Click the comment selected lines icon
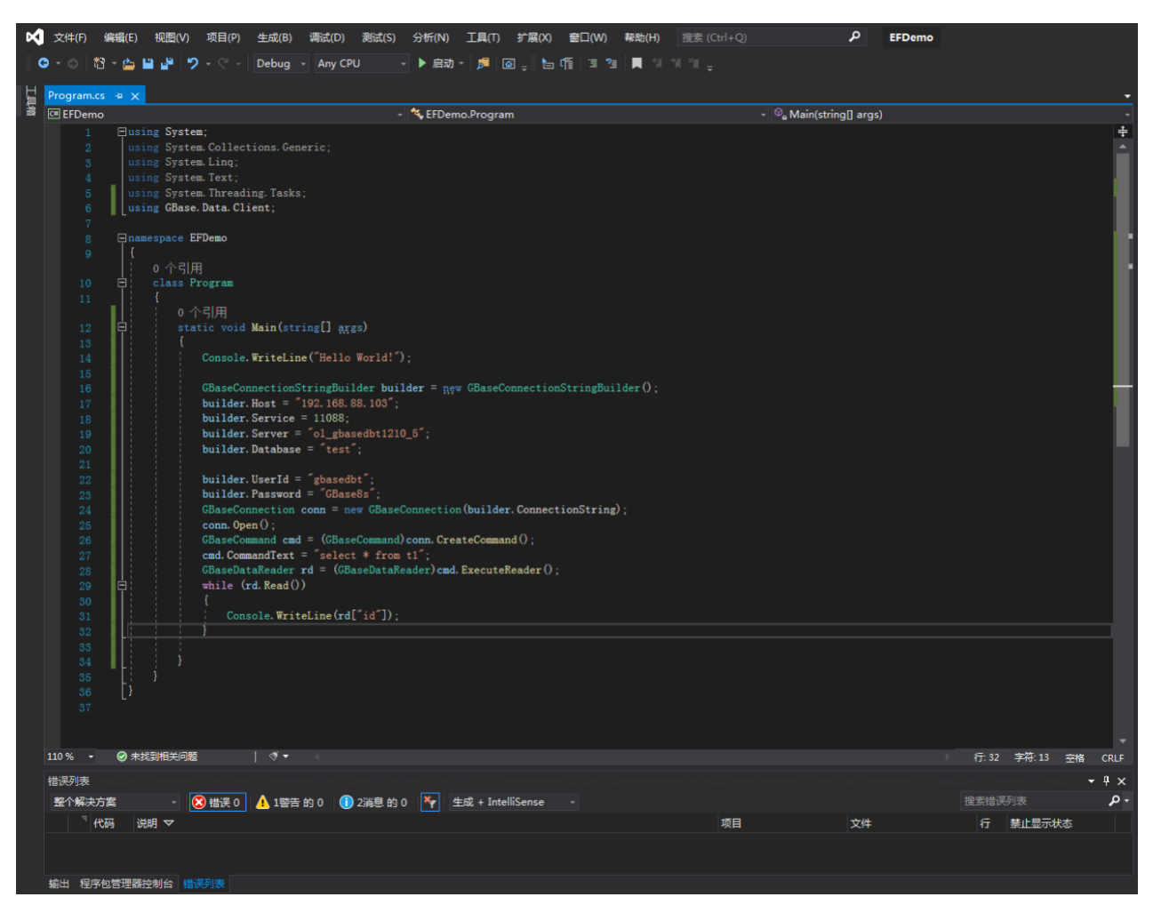 click(x=592, y=64)
